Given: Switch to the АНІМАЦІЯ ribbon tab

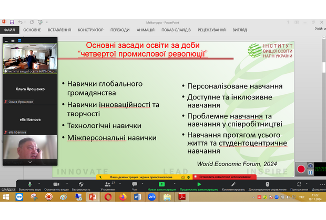Looking at the screenshot, I should tap(148, 30).
